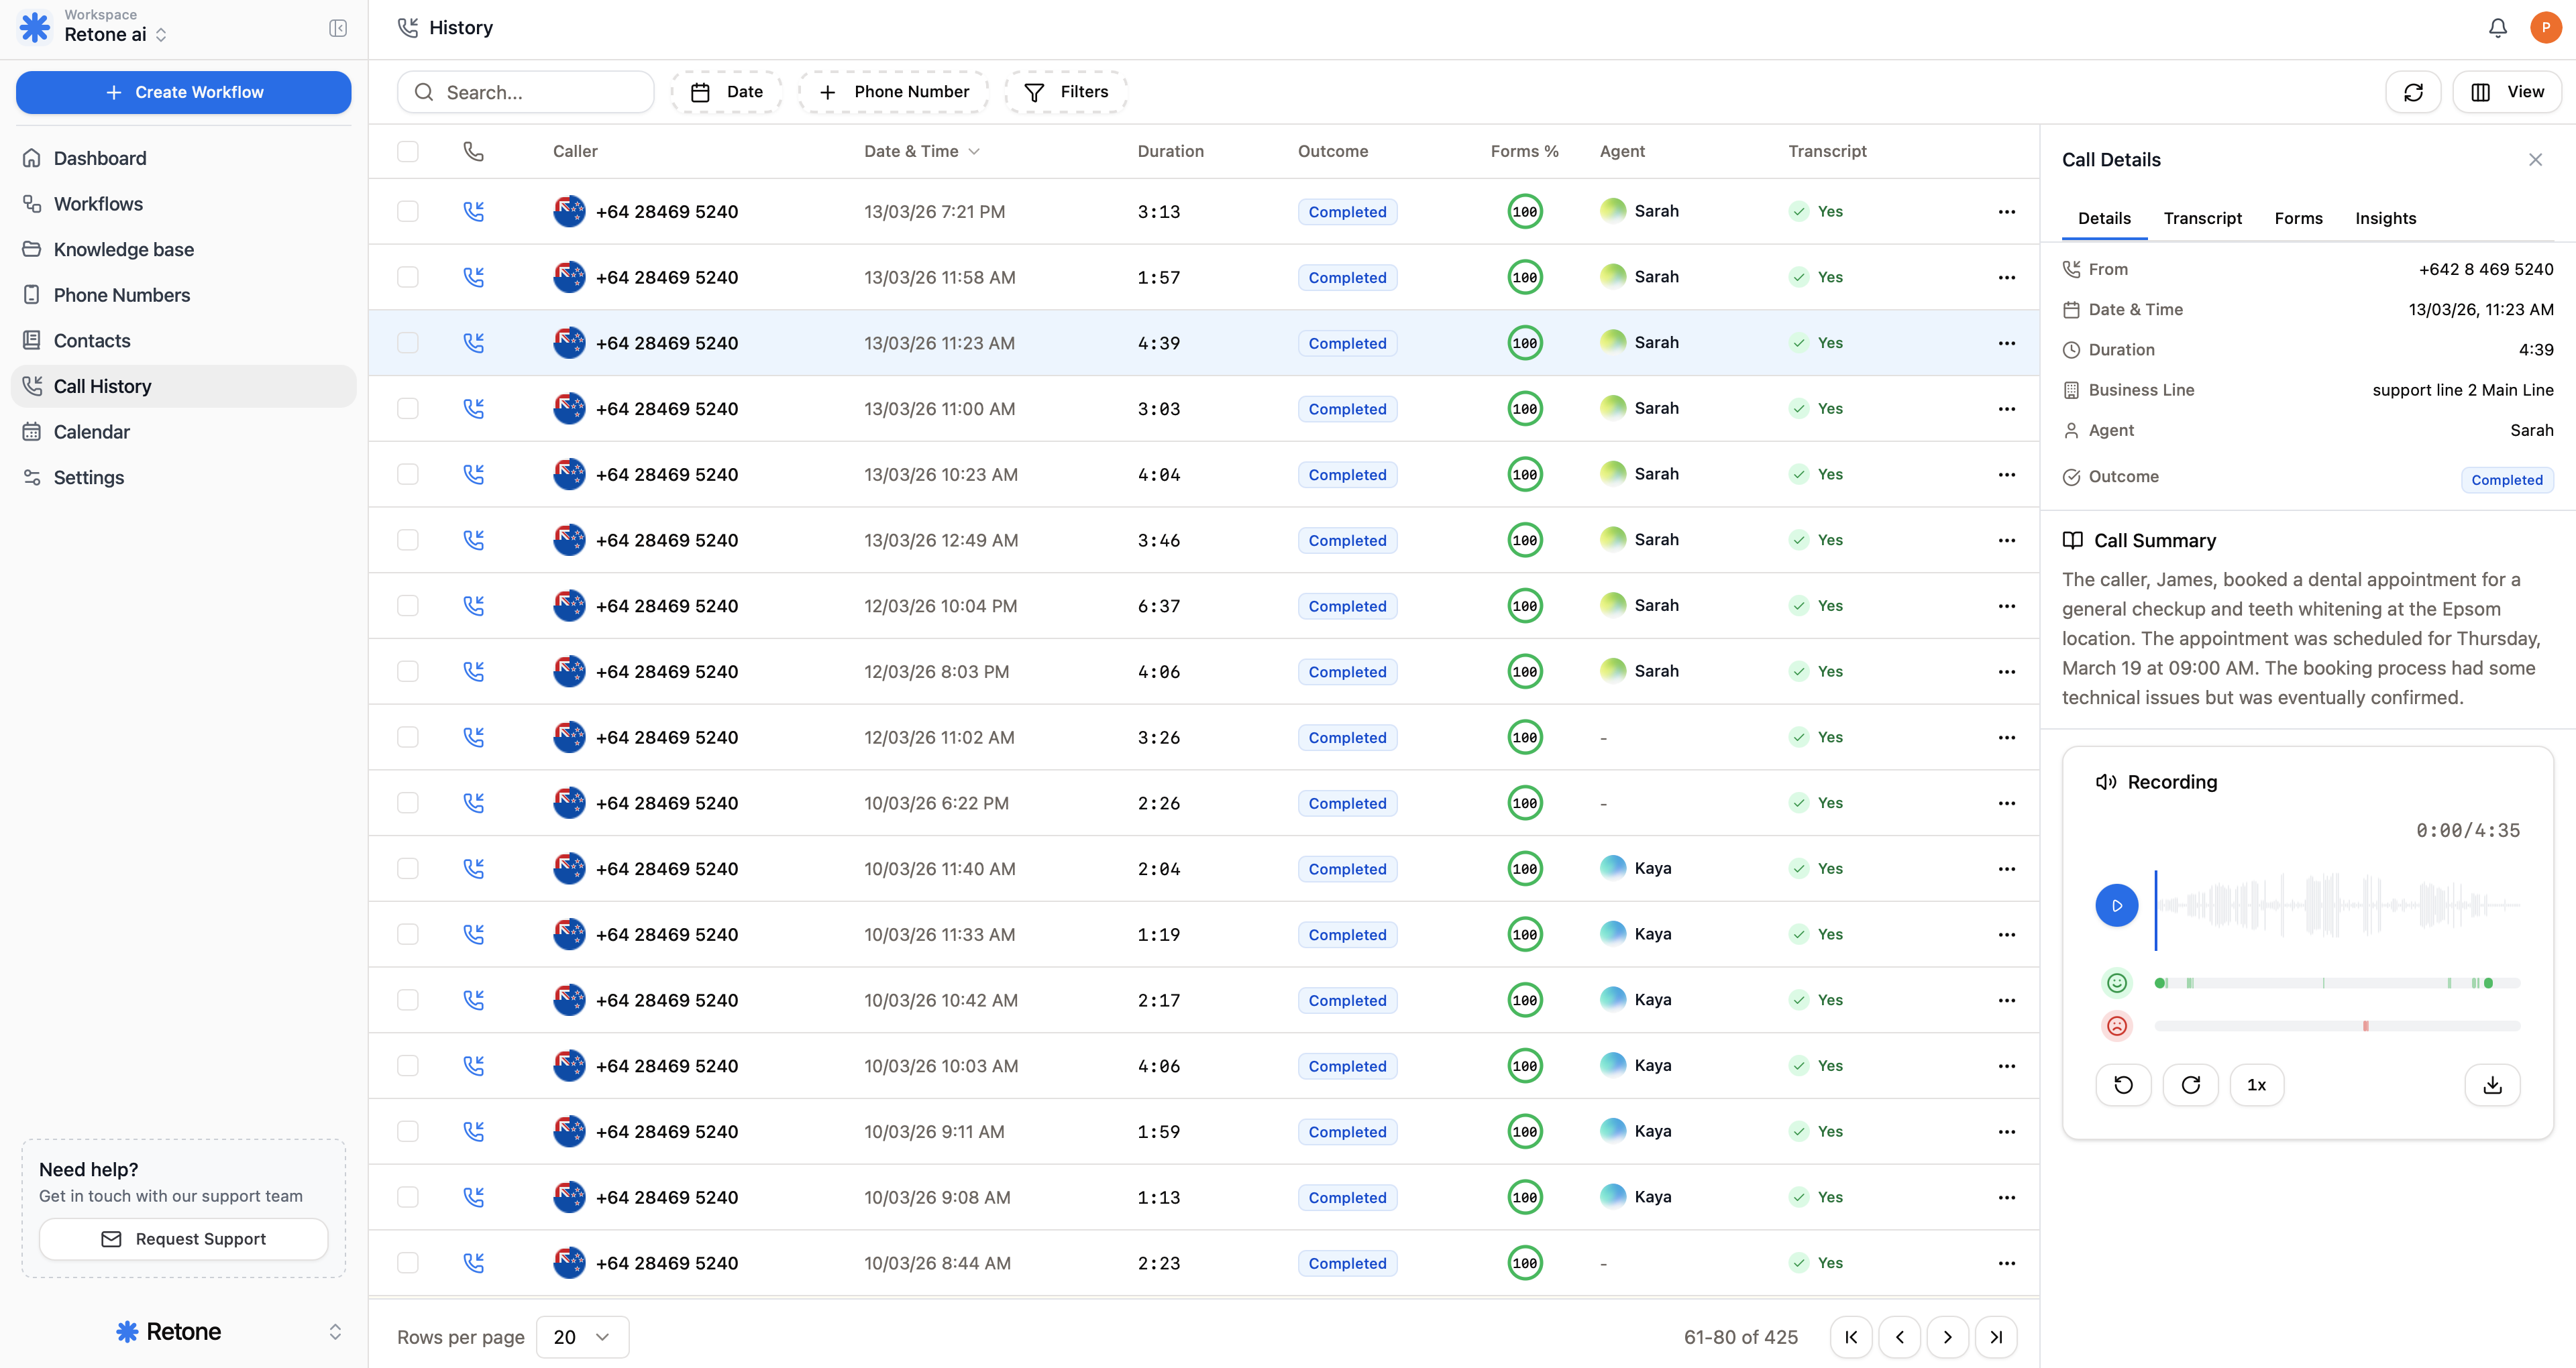2576x1368 pixels.
Task: Select checkbox for 12/03/26 10:04 PM call
Action: (408, 606)
